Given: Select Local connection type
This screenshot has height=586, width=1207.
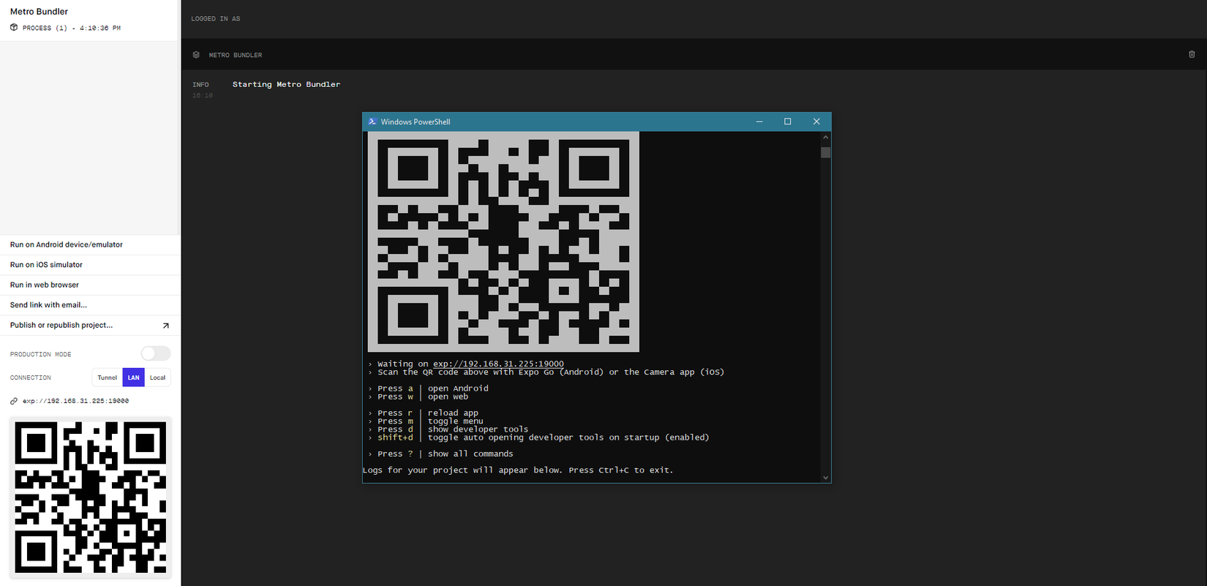Looking at the screenshot, I should [157, 377].
